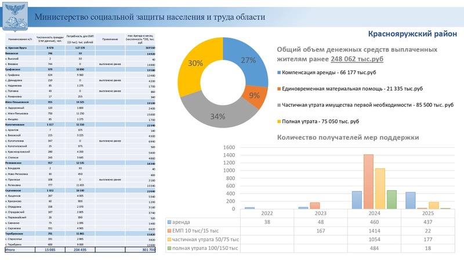Click the Красняружский район heading
This screenshot has height=261, width=464.
coord(412,34)
